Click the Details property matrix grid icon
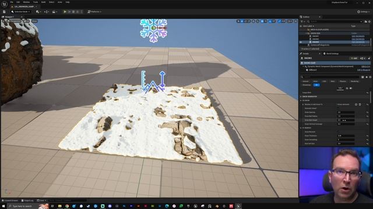This screenshot has height=209, width=373. pos(363,77)
